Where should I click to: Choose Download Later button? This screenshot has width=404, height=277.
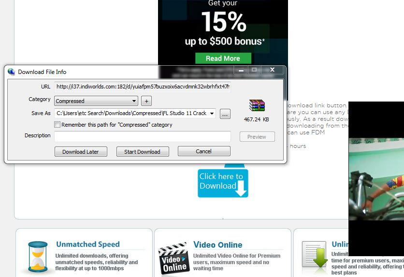[x=81, y=152]
